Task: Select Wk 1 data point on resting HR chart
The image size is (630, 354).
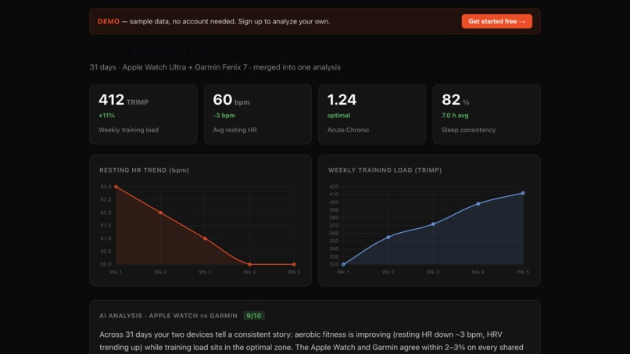Action: coord(116,187)
